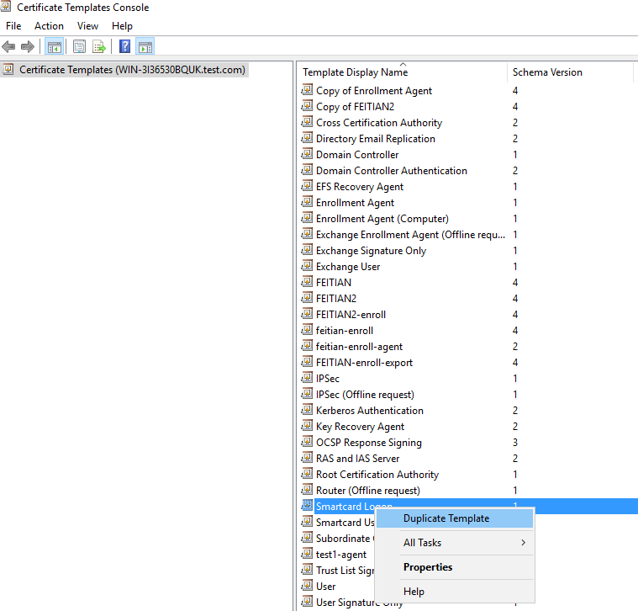Select the FEITIAN template row
Viewport: 638px width, 611px height.
point(333,283)
